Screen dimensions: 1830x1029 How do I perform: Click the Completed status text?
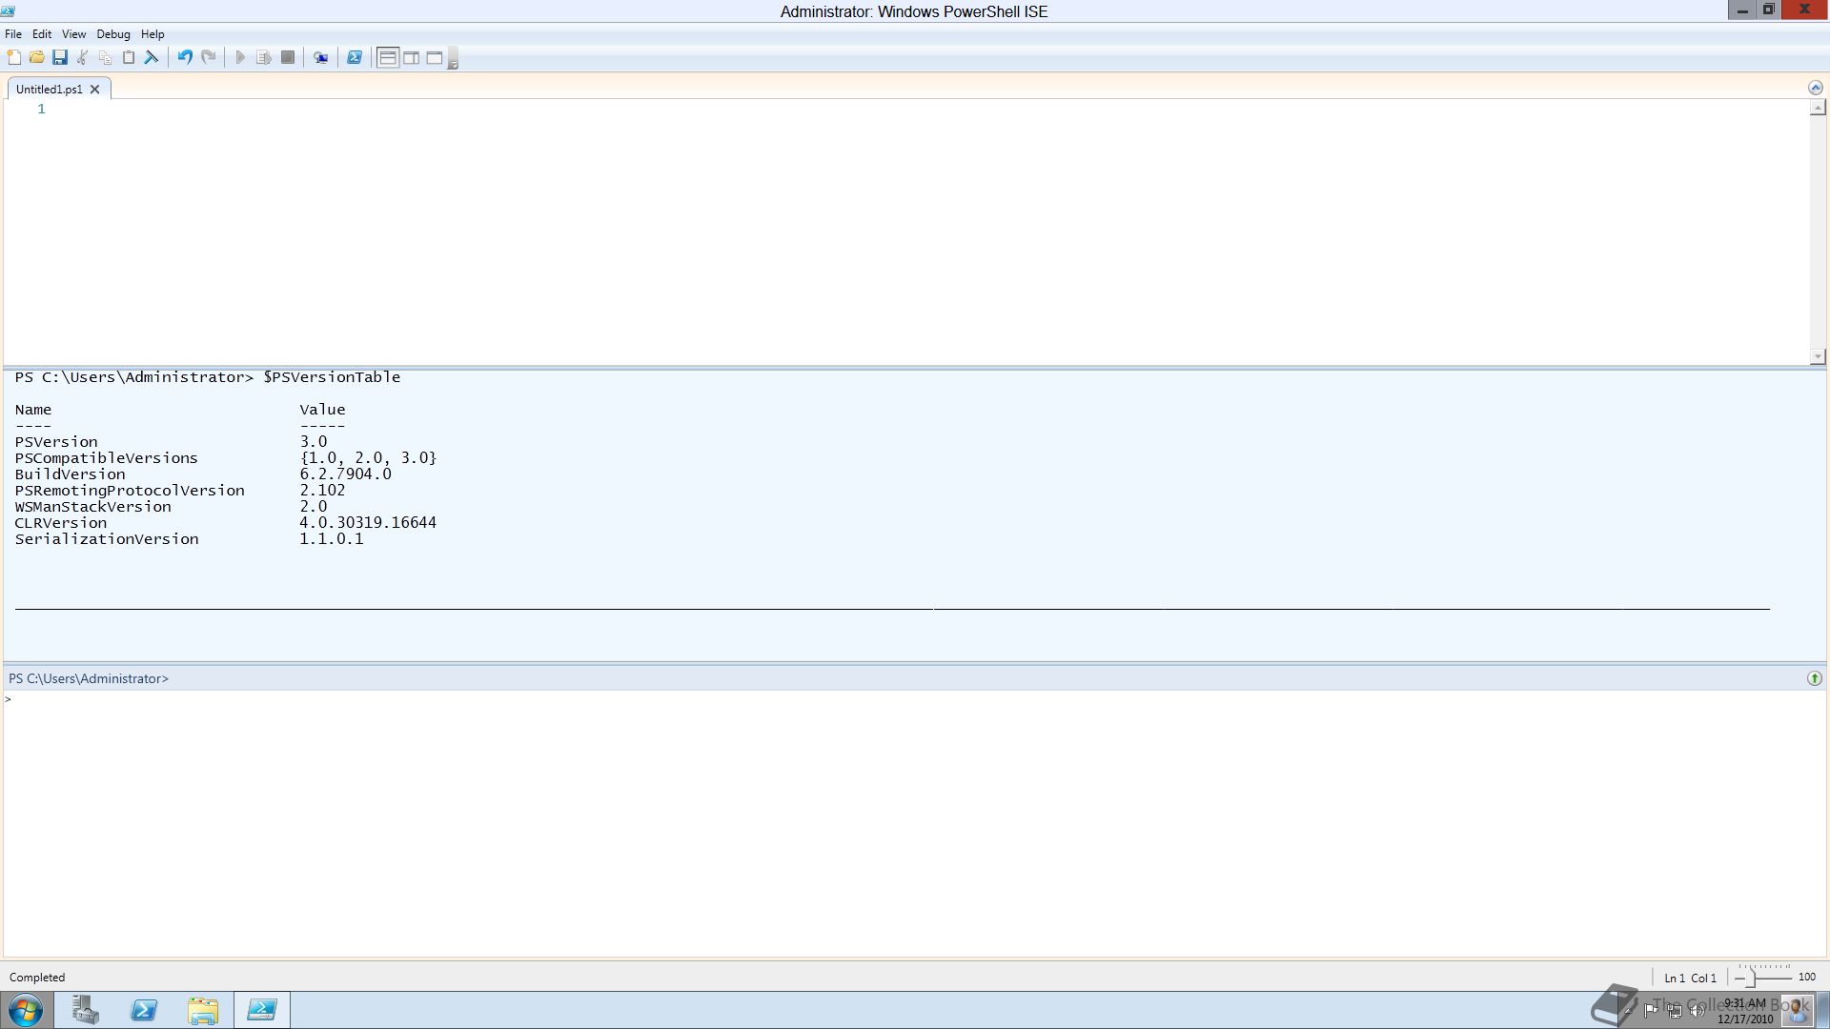(37, 978)
